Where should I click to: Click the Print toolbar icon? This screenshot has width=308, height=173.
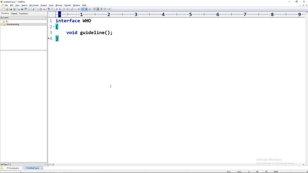click(x=22, y=9)
